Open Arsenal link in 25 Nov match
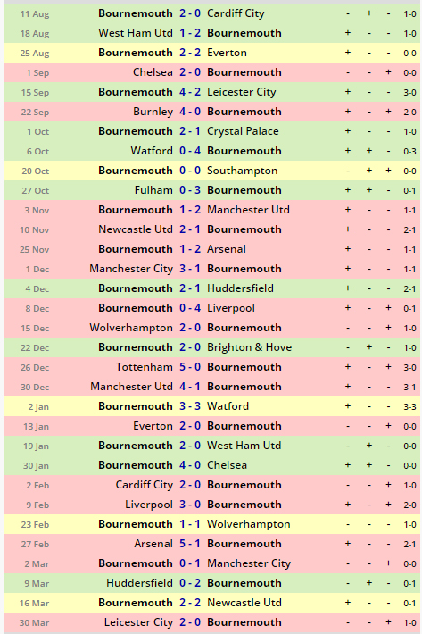 click(x=226, y=249)
